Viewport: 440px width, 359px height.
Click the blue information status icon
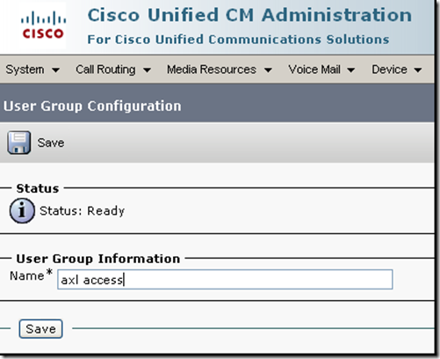pos(22,210)
